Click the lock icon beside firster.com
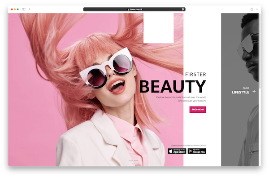This screenshot has width=269, height=177. pyautogui.click(x=141, y=9)
